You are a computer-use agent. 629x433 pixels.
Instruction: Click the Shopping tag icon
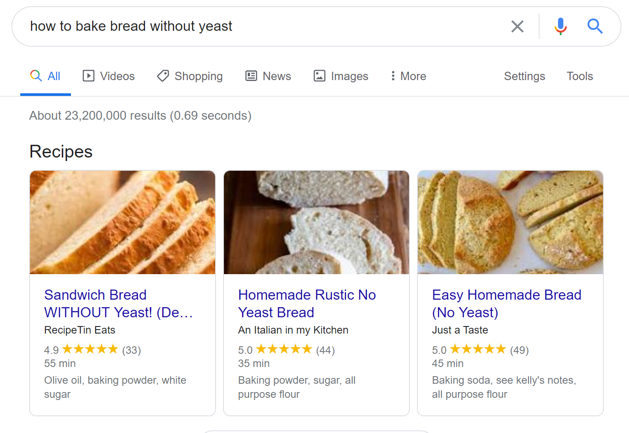(163, 76)
